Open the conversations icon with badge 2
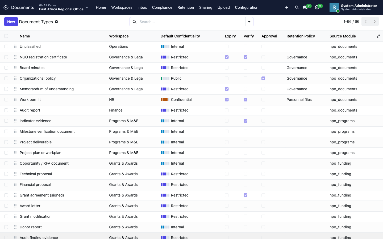This screenshot has height=239, width=383. (x=305, y=7)
